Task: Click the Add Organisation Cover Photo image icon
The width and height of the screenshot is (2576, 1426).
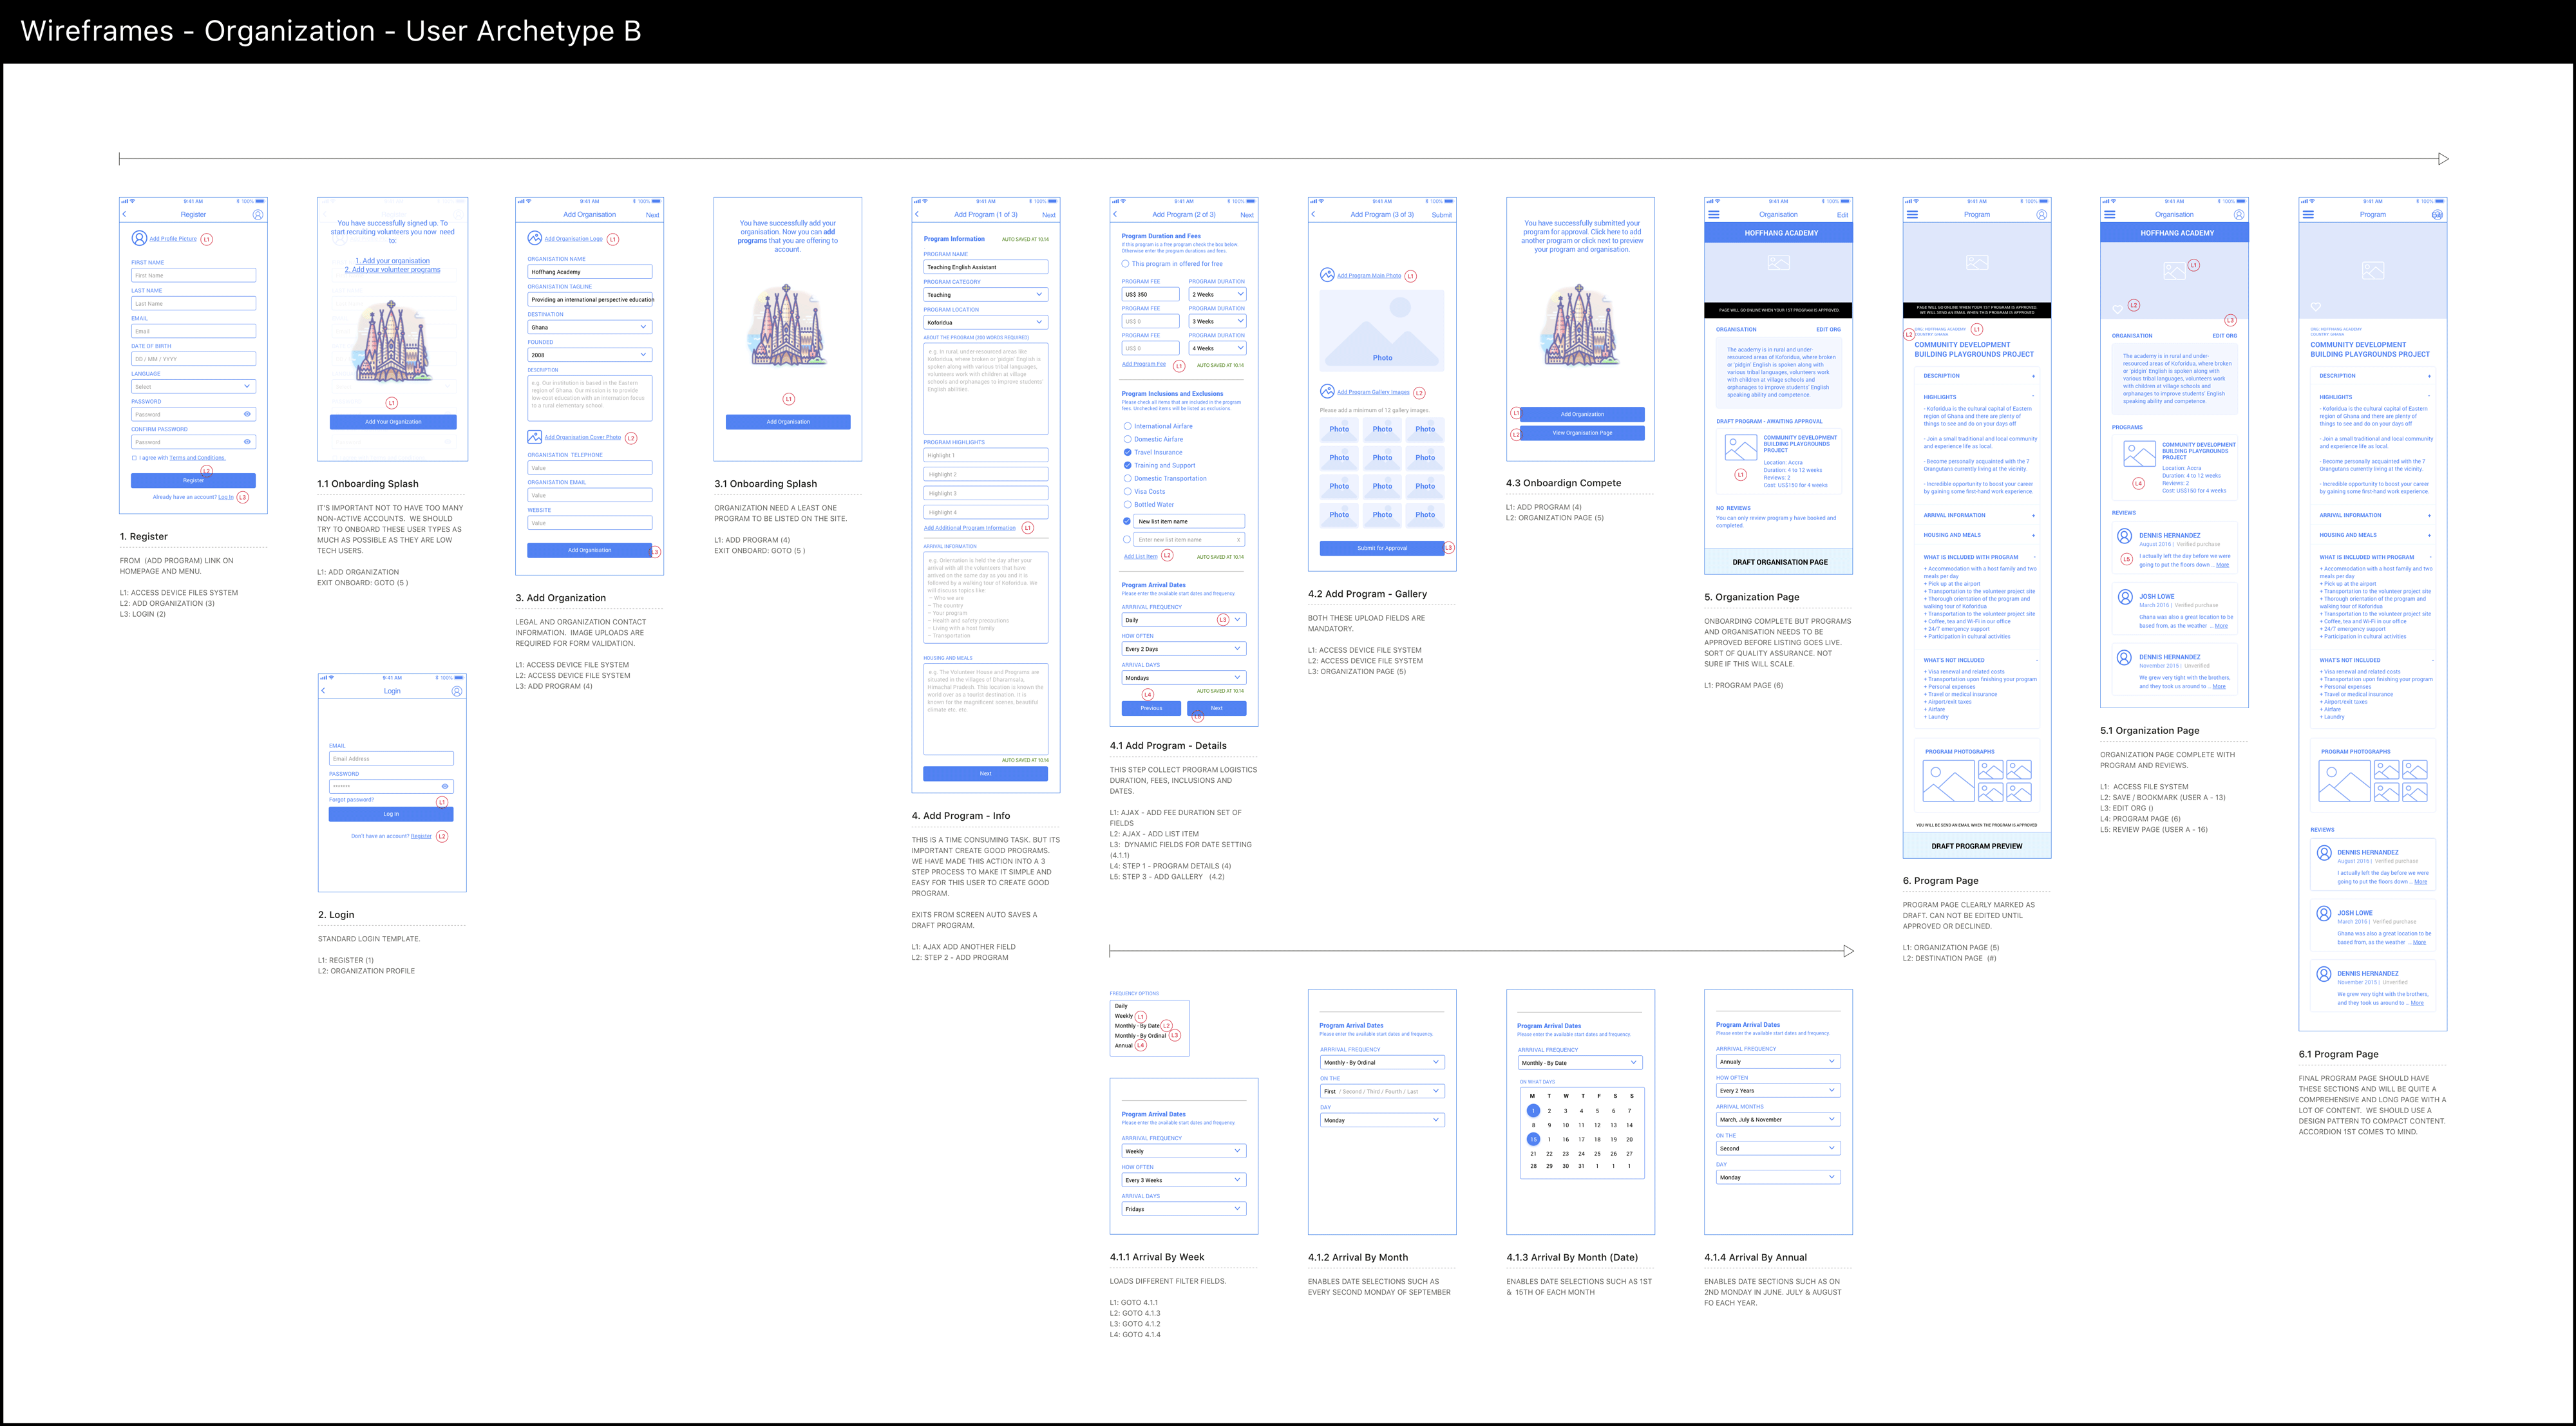Action: coord(534,437)
